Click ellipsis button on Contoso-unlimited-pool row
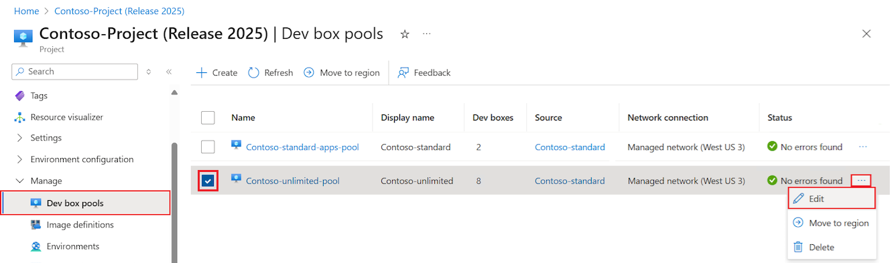The image size is (890, 263). point(862,181)
